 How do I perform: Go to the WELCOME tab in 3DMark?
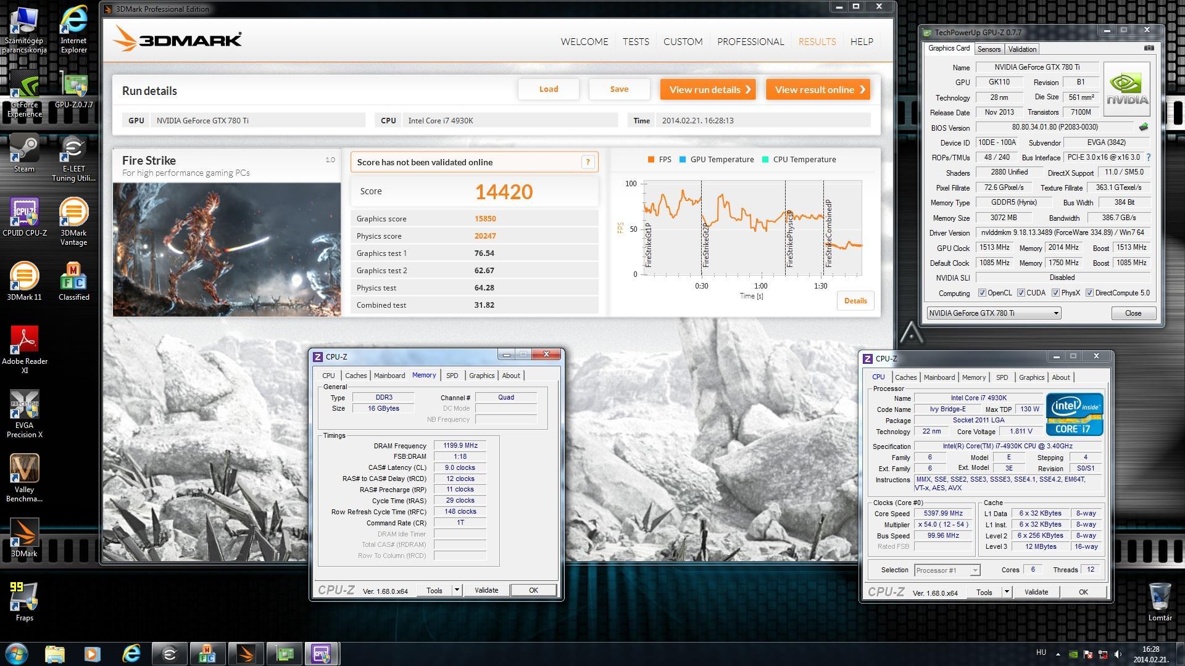[584, 42]
